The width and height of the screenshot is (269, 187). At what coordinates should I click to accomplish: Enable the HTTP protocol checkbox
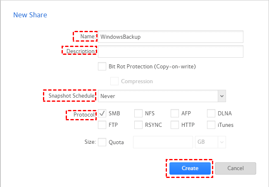coord(175,124)
